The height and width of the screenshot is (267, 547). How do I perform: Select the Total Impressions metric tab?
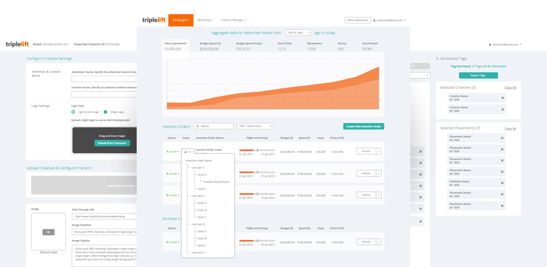[x=175, y=46]
